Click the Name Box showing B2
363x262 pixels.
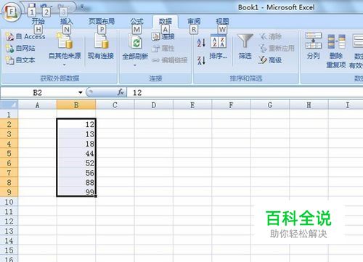[x=38, y=92]
